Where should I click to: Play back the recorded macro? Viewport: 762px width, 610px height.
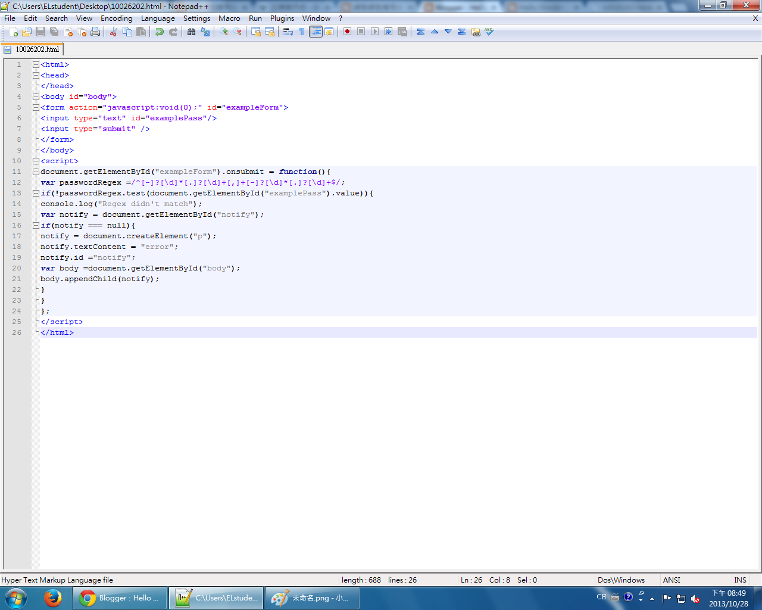374,32
